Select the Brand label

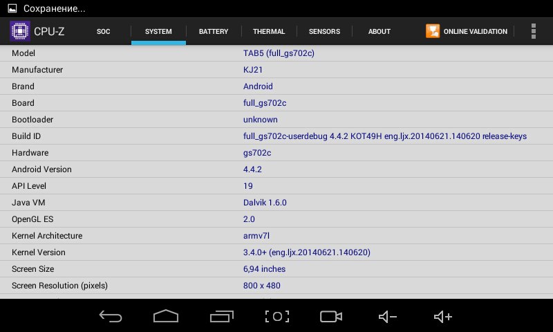[x=23, y=86]
